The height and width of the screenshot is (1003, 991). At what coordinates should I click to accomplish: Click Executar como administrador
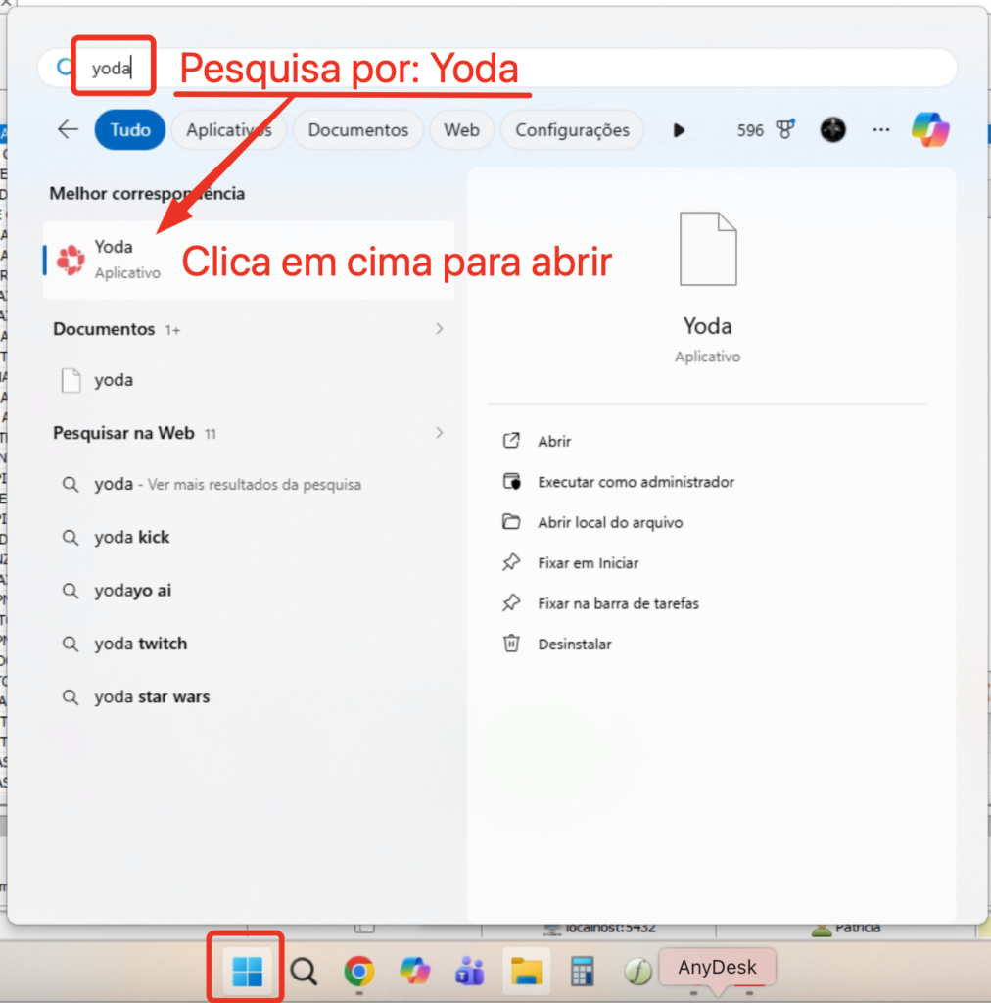tap(636, 482)
